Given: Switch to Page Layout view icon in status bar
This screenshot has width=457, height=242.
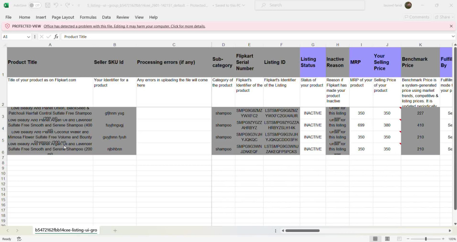Looking at the screenshot, I should click(387, 239).
